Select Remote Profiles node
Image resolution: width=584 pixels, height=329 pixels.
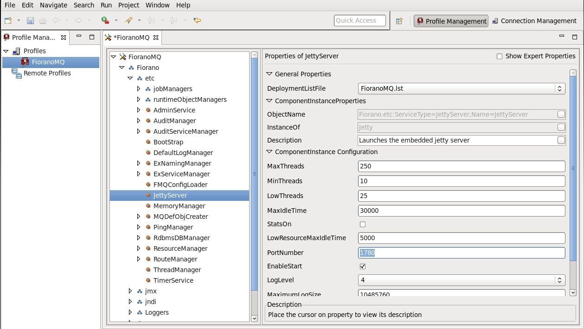47,73
